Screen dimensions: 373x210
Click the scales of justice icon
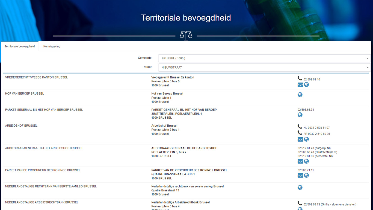coord(186,36)
